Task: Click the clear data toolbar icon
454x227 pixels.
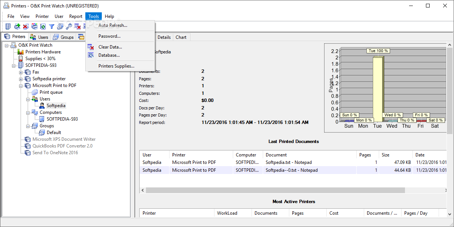Action: (77, 26)
